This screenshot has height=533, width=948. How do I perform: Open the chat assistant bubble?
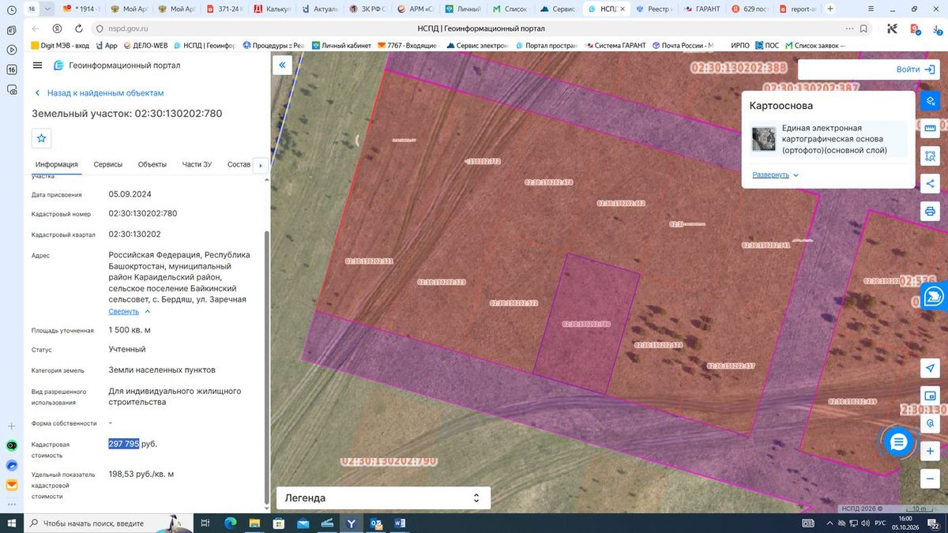pos(898,442)
